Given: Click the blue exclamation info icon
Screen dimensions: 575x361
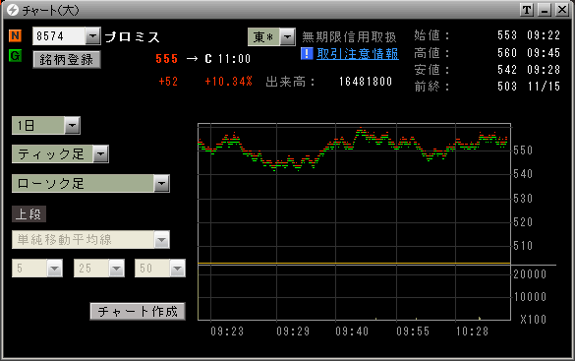Looking at the screenshot, I should tap(307, 53).
